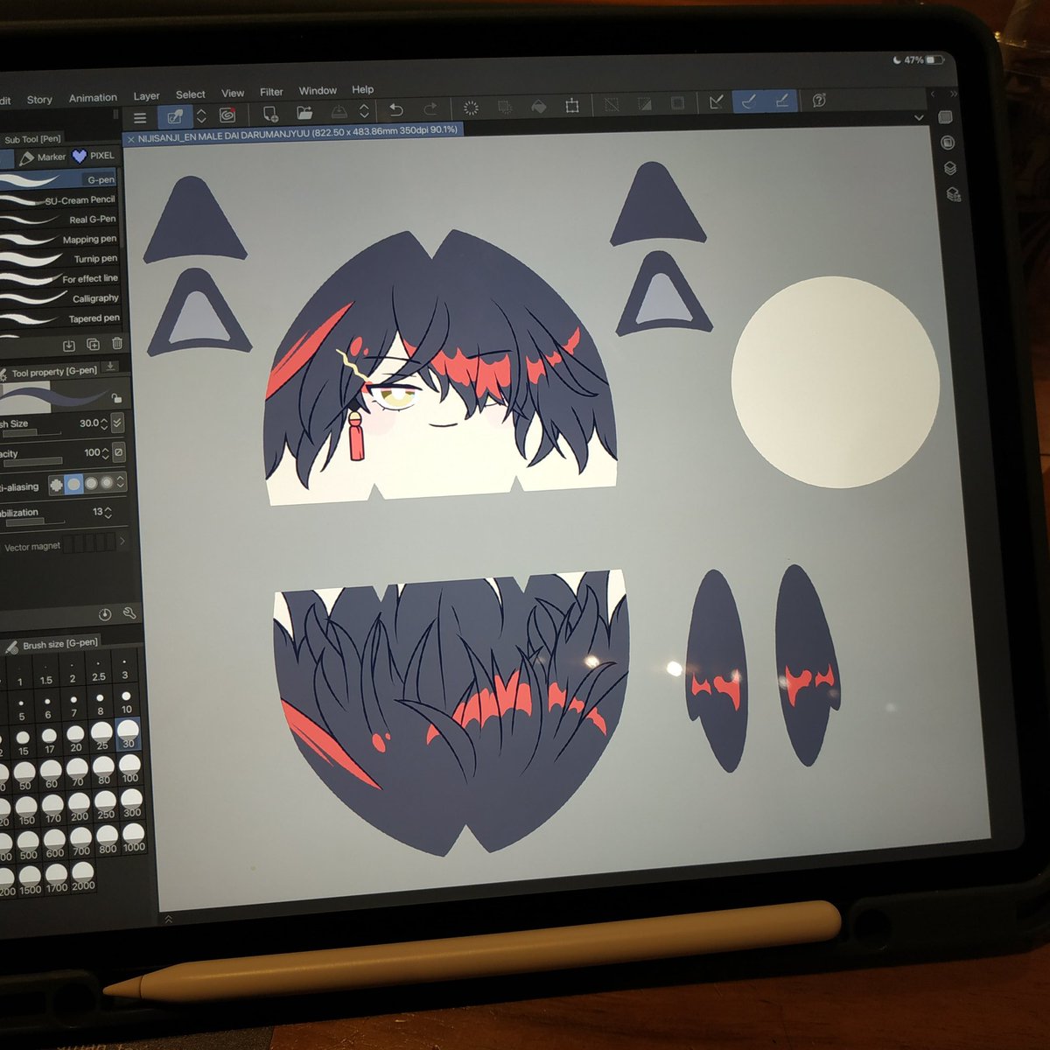Open the Layer Search icon on the right dock
Image resolution: width=1050 pixels, height=1050 pixels.
pos(954,194)
